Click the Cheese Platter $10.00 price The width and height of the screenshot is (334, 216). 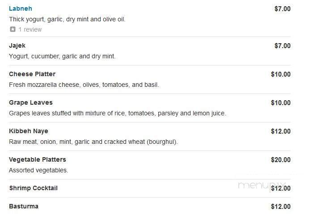click(x=281, y=74)
